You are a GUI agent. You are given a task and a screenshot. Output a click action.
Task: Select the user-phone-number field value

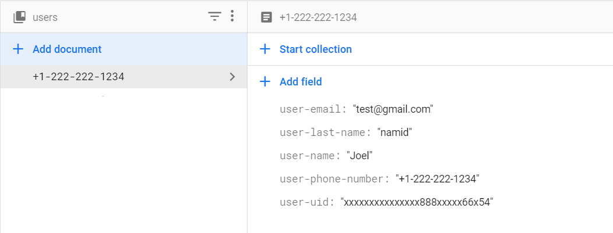pyautogui.click(x=438, y=179)
